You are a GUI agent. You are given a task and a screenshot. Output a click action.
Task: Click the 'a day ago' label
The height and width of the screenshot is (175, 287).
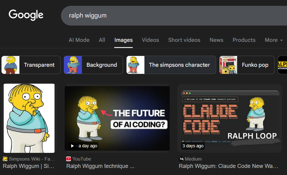pos(88,146)
